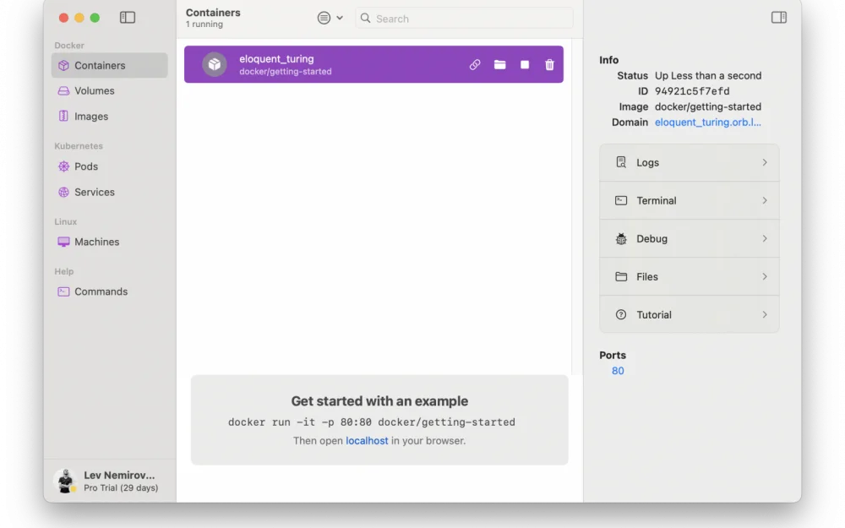
Task: Delete the eloquent_turing container with trash icon
Action: 549,65
